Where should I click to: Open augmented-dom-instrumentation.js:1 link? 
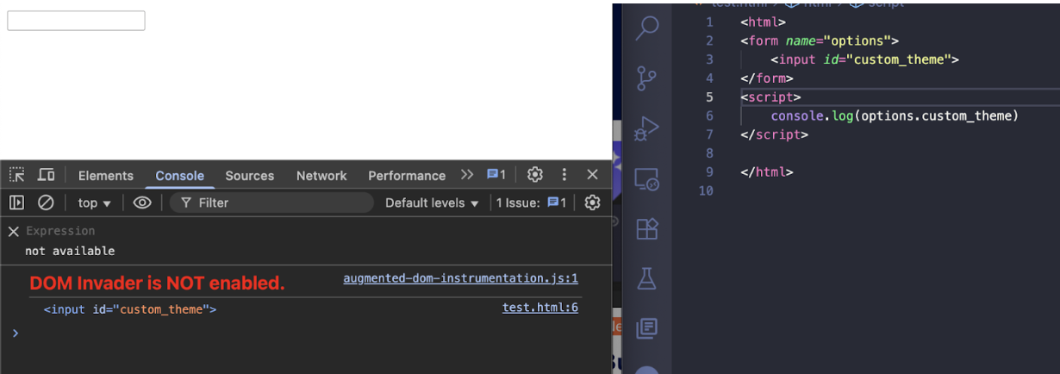[460, 278]
